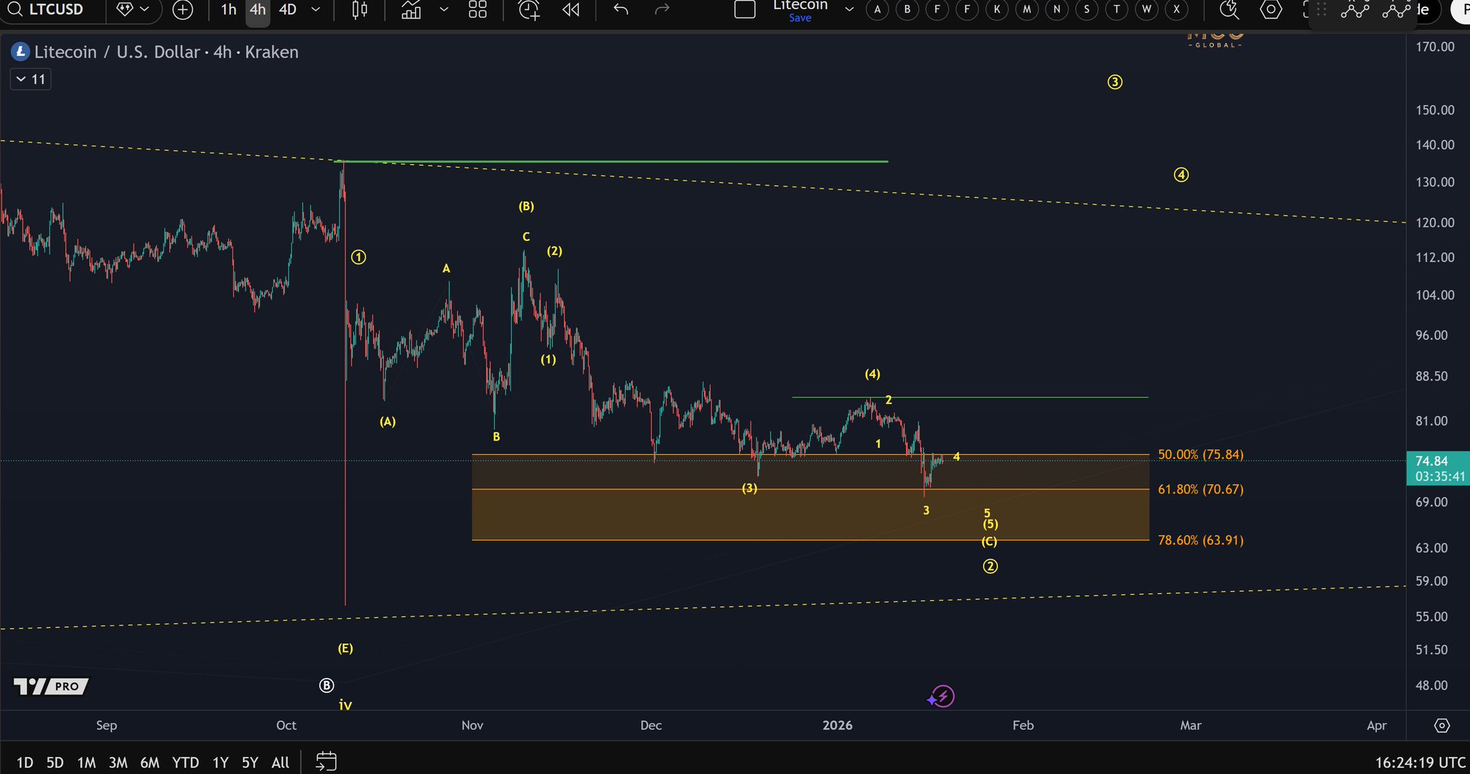Click the compare or add symbol plus icon
Viewport: 1470px width, 774px height.
(x=183, y=9)
